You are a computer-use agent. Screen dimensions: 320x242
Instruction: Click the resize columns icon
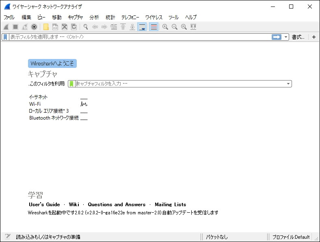coord(193,27)
